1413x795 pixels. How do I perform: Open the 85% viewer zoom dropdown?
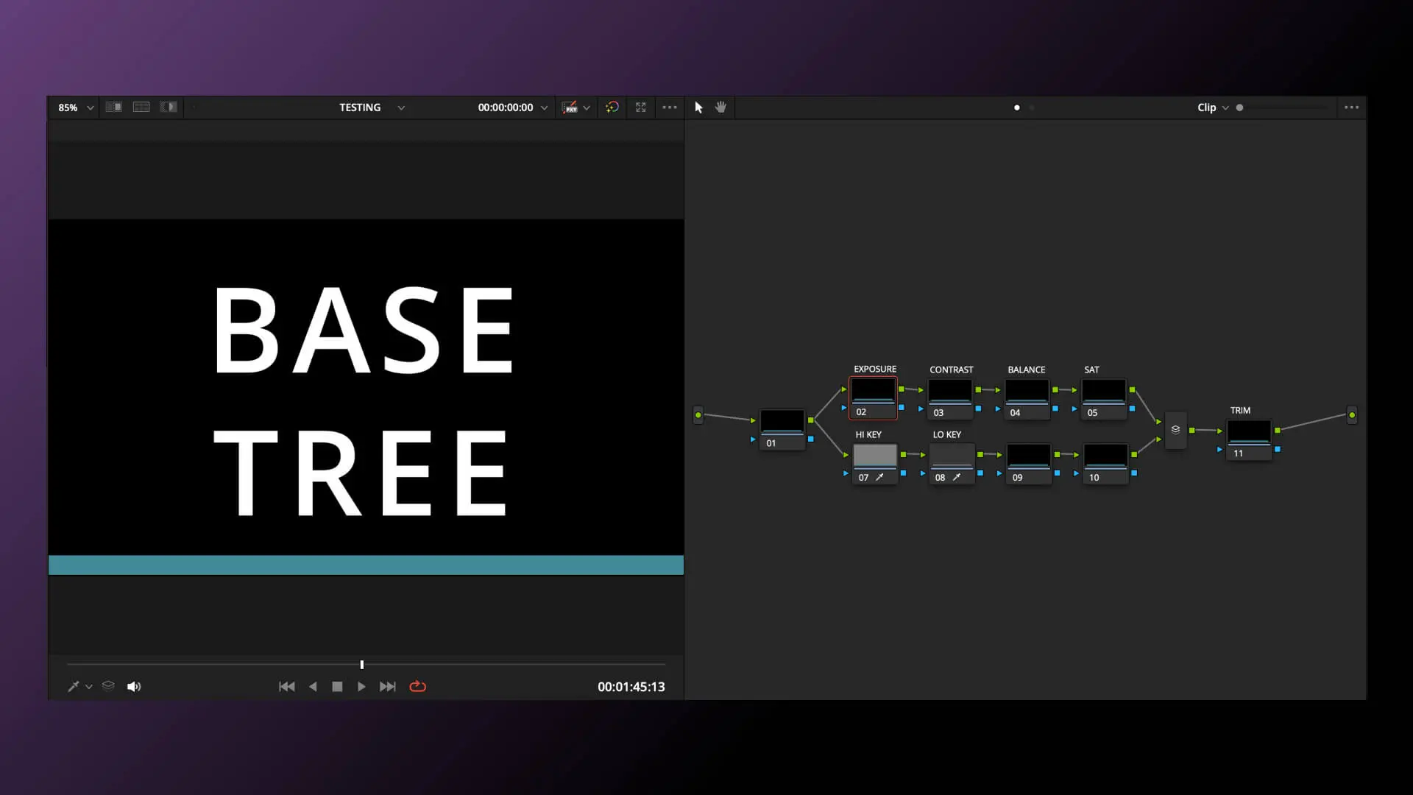(76, 107)
